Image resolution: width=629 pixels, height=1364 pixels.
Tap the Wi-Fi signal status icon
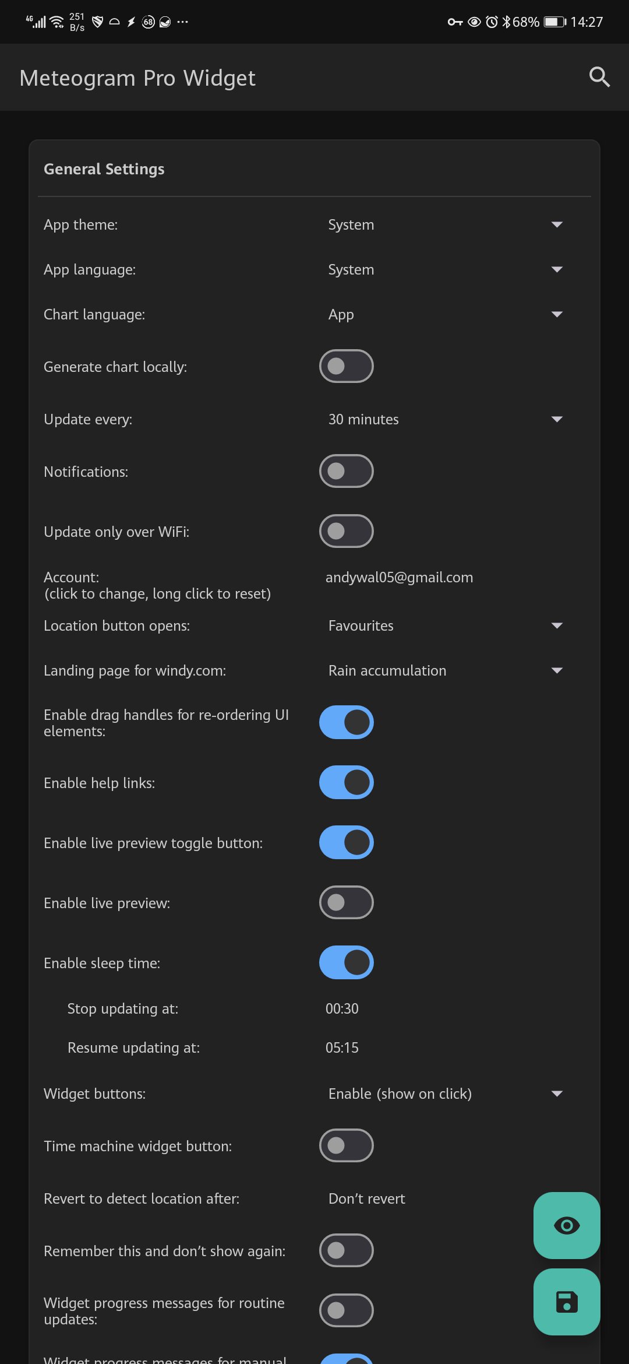[57, 22]
